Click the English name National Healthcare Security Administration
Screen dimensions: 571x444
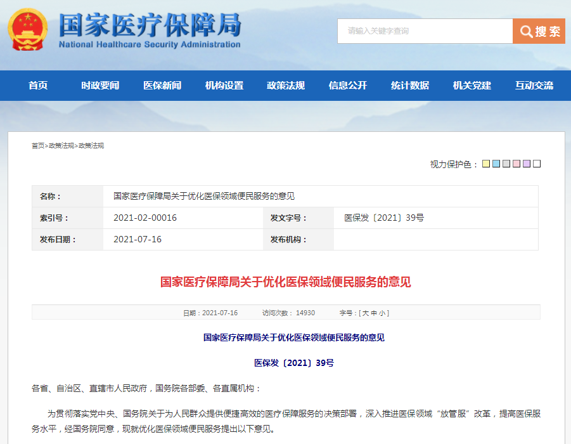coord(150,44)
